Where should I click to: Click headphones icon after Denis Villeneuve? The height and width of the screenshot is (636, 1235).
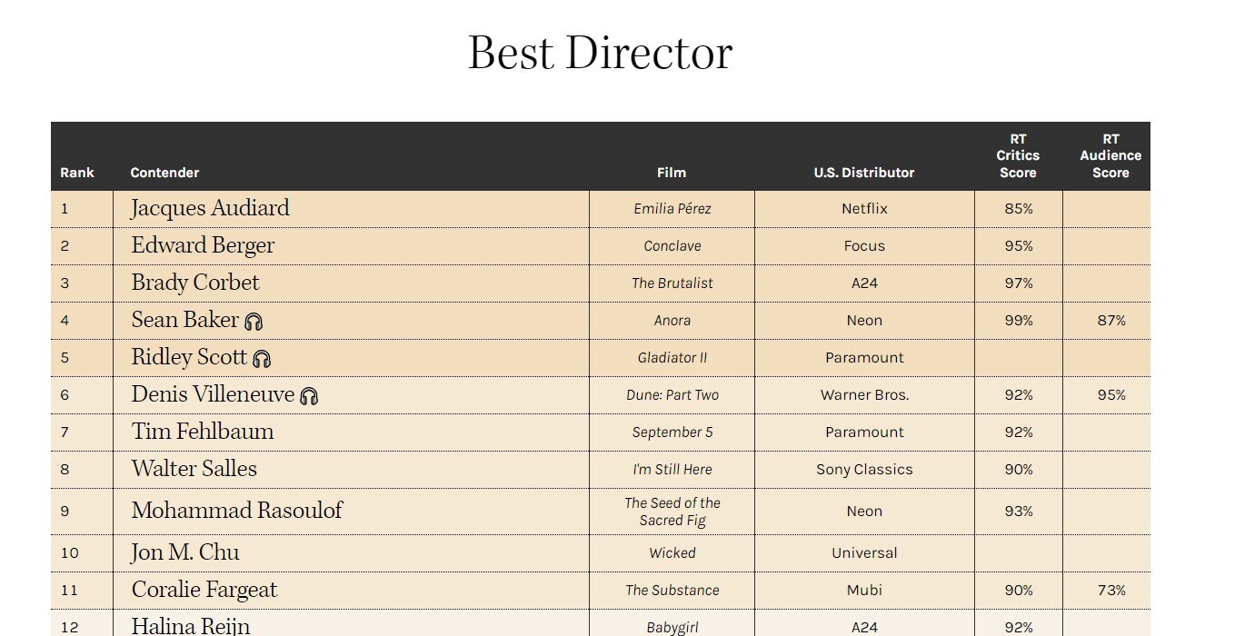click(x=309, y=396)
